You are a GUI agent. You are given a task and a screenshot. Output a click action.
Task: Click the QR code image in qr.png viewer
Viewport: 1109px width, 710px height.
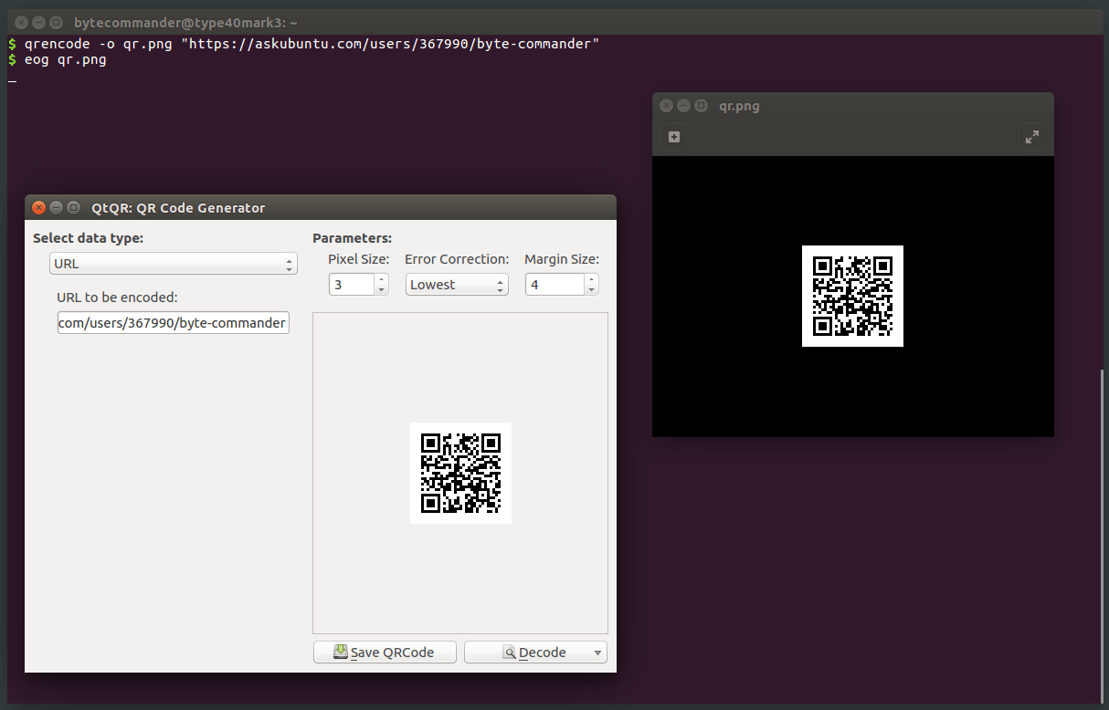(852, 296)
